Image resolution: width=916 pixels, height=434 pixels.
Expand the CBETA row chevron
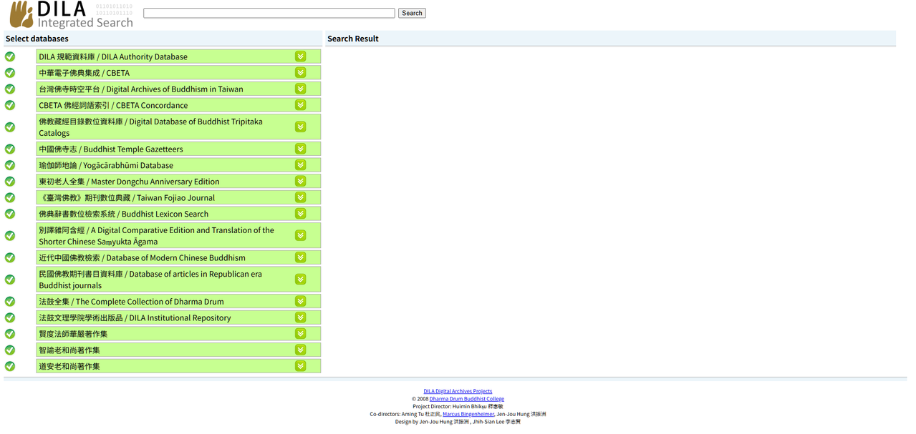tap(301, 72)
